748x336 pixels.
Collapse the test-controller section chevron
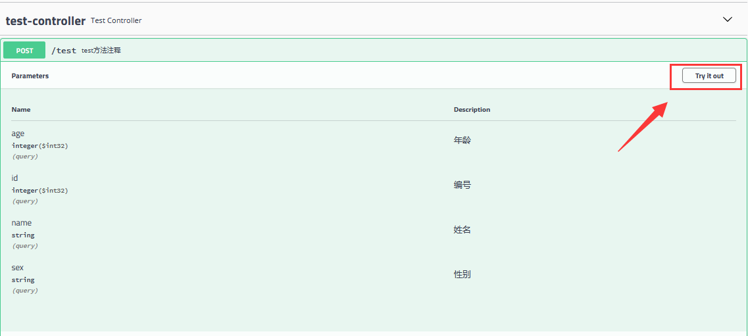point(728,20)
